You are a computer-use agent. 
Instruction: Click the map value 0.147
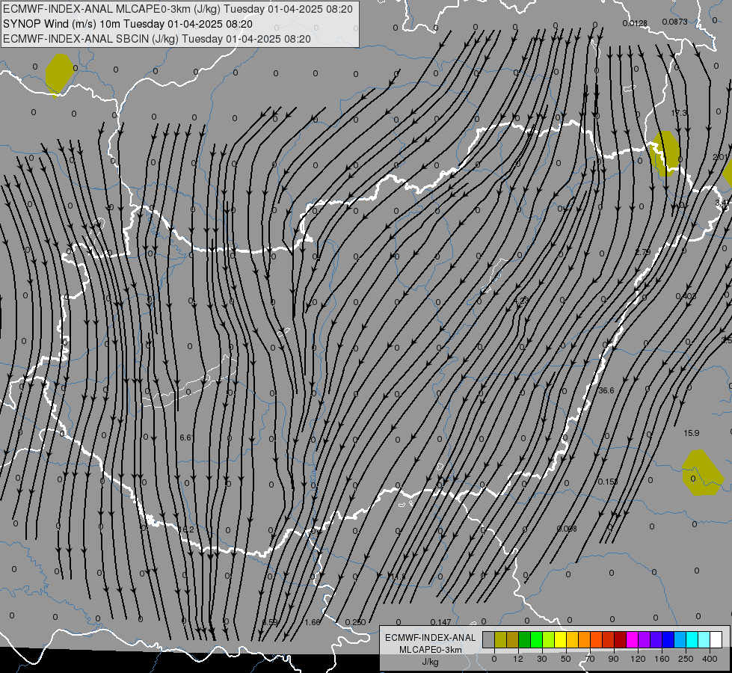pyautogui.click(x=440, y=622)
